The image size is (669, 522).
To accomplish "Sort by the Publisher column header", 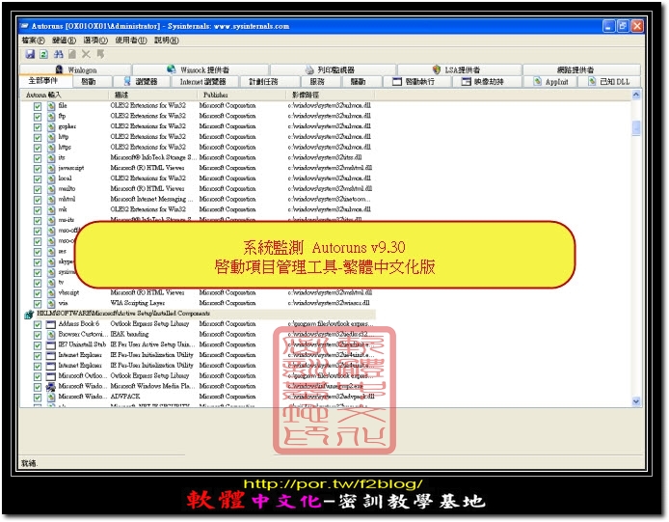I will point(217,96).
